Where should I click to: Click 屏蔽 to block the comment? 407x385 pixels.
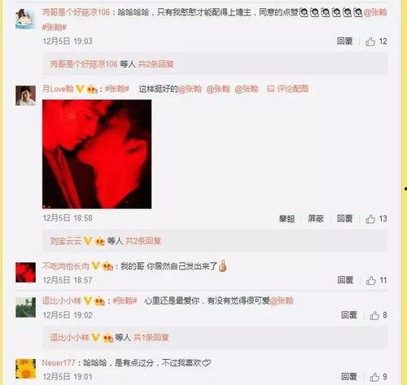coord(316,219)
